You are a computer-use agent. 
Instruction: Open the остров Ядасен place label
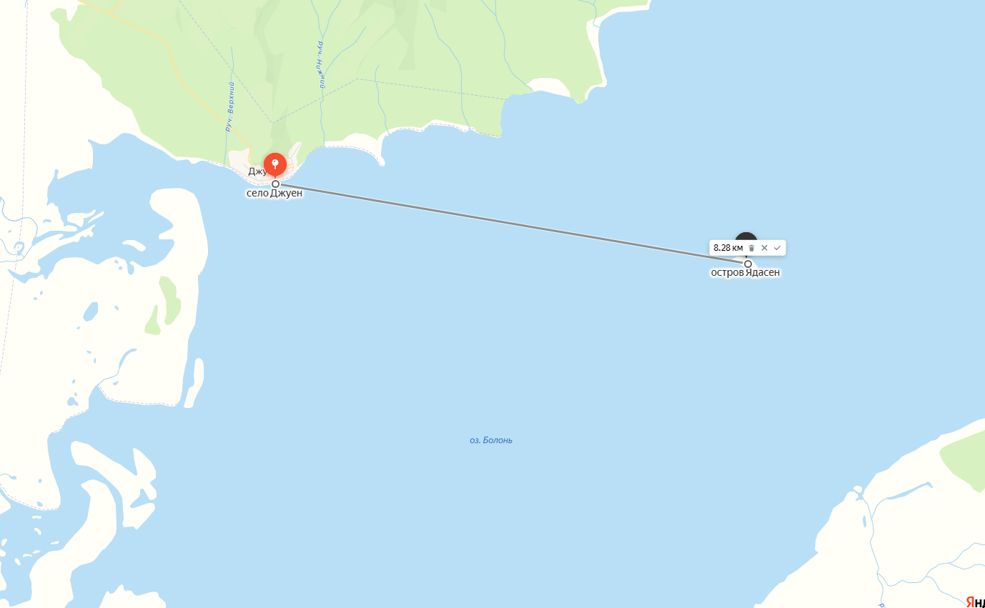745,272
